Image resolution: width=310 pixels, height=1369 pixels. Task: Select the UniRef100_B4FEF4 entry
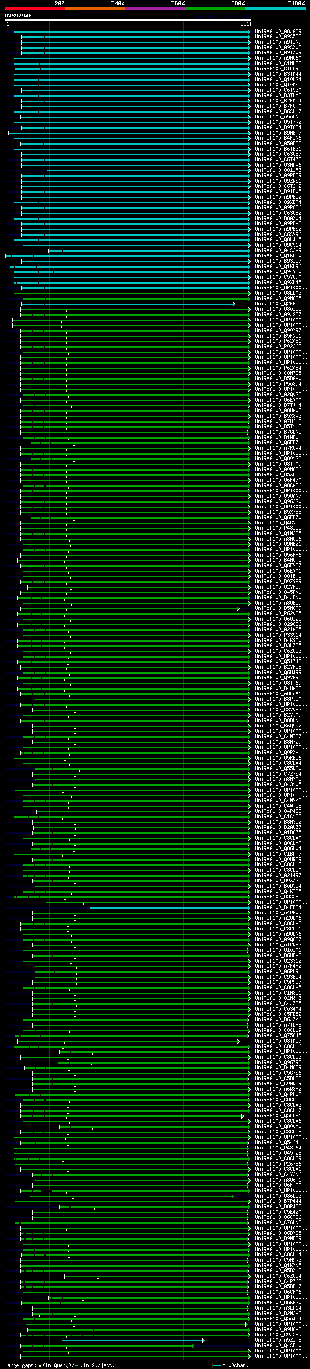click(278, 908)
